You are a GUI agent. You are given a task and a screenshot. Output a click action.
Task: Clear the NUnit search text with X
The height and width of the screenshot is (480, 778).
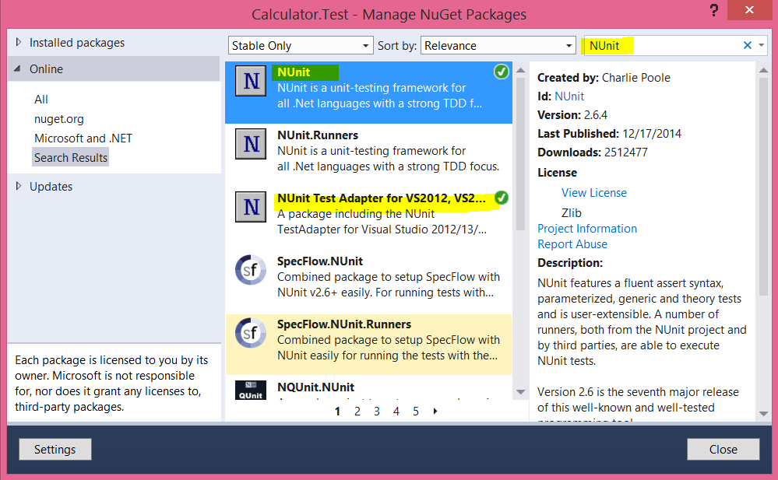(747, 45)
